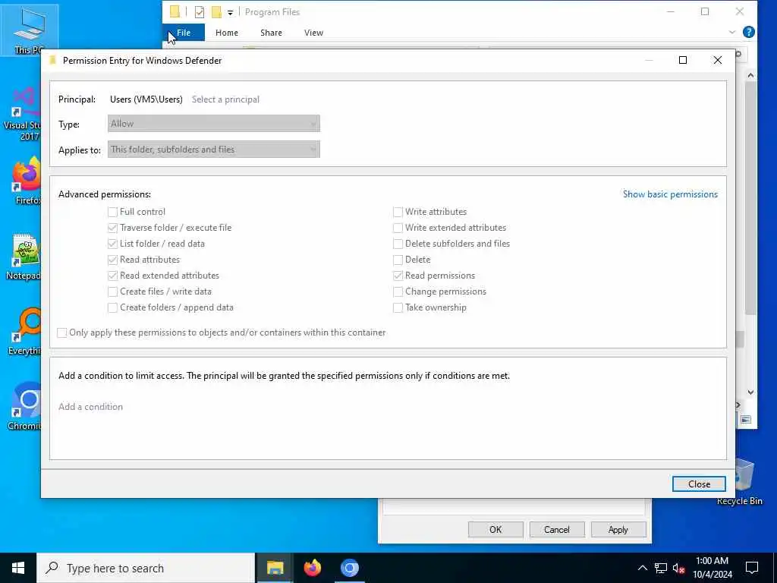Image resolution: width=777 pixels, height=583 pixels.
Task: Toggle the Read attributes checkbox
Action: pos(113,260)
